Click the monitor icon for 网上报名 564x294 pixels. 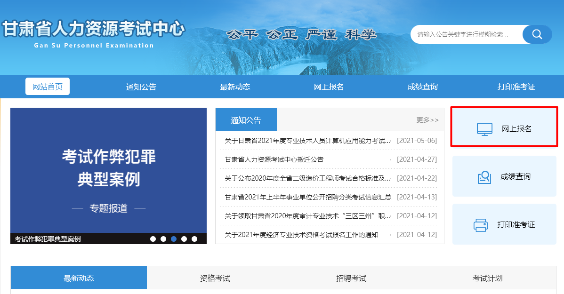tap(484, 129)
